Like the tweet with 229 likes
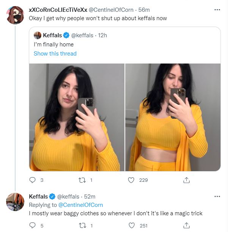The image size is (230, 232). [x=131, y=180]
